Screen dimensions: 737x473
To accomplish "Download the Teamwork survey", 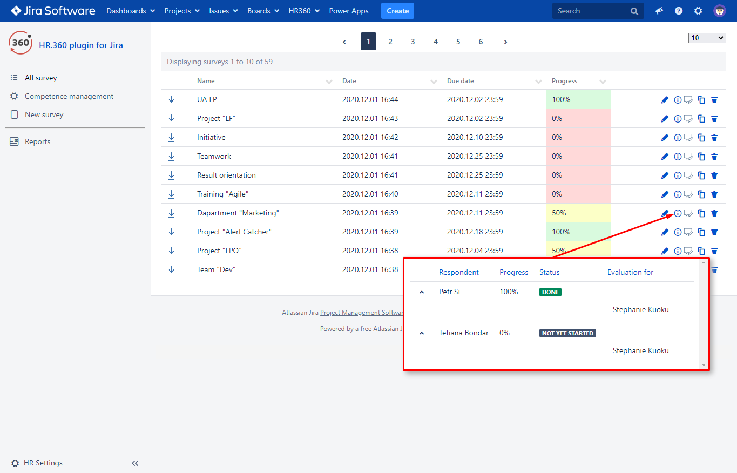I will click(x=171, y=157).
